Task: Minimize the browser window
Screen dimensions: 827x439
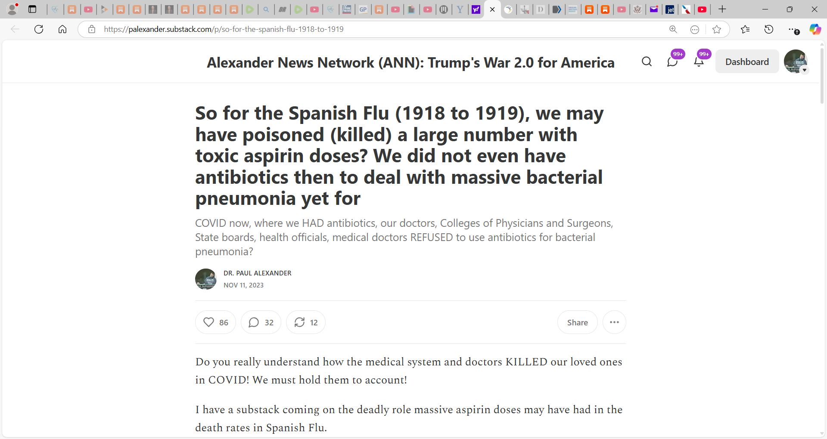Action: click(x=765, y=9)
